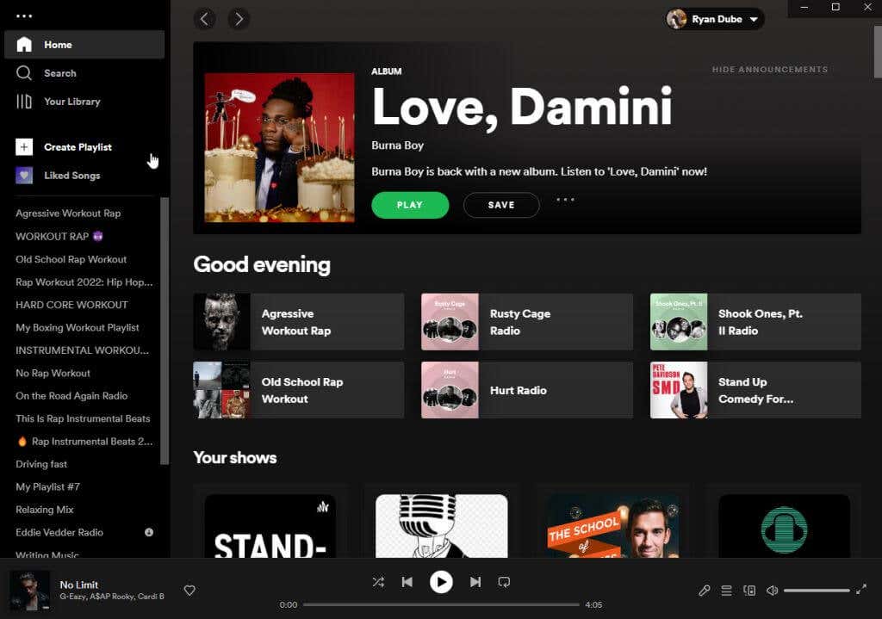The image size is (882, 619).
Task: Enter full screen with the expand icon
Action: coord(861,590)
